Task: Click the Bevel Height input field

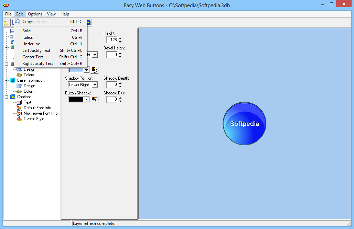Action: tap(112, 55)
